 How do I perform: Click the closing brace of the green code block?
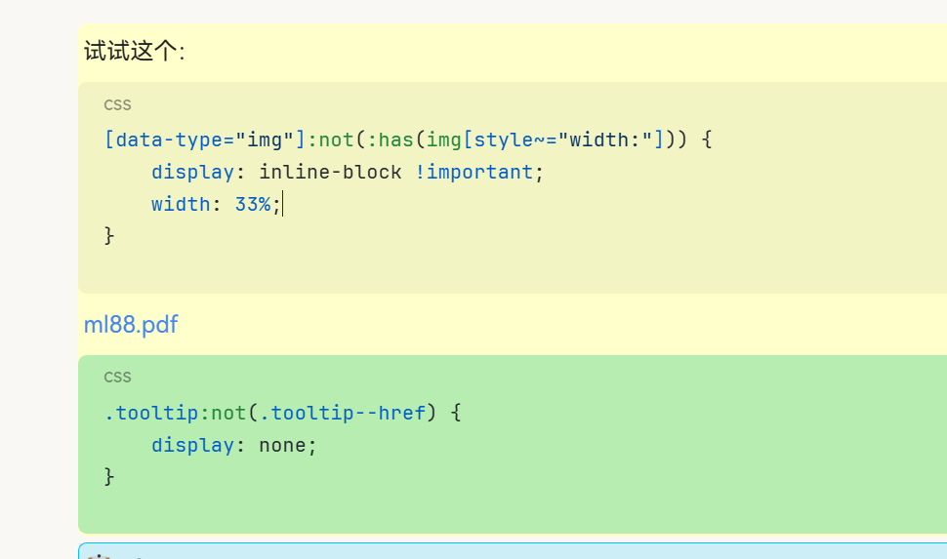(109, 477)
